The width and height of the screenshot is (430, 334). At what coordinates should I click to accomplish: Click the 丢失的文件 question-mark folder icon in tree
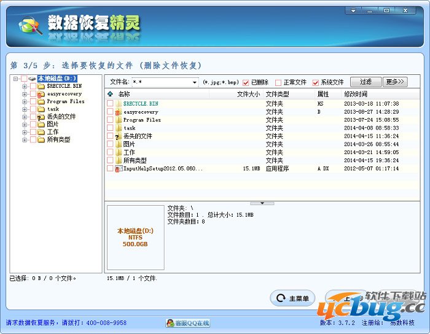(41, 117)
